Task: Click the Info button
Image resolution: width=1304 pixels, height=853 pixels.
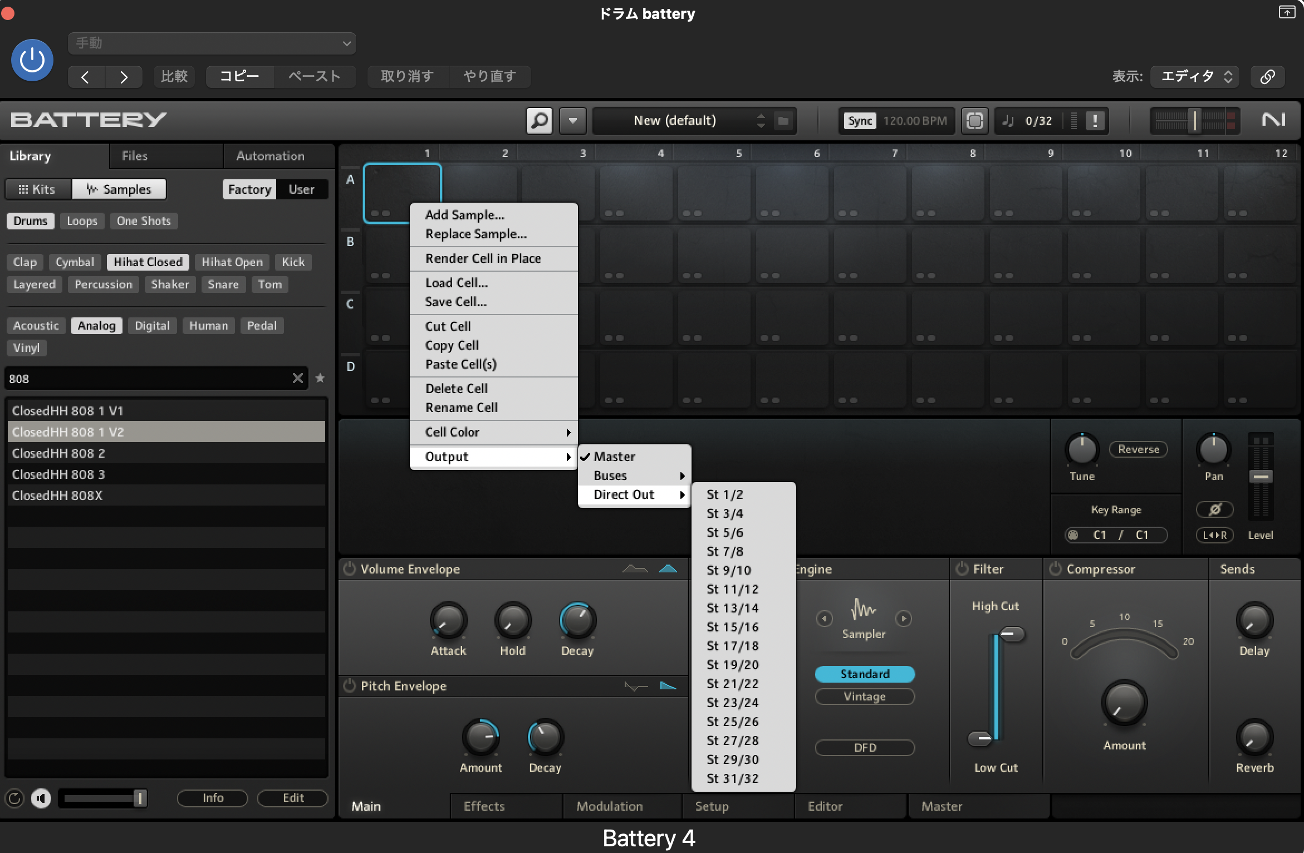Action: [x=213, y=798]
